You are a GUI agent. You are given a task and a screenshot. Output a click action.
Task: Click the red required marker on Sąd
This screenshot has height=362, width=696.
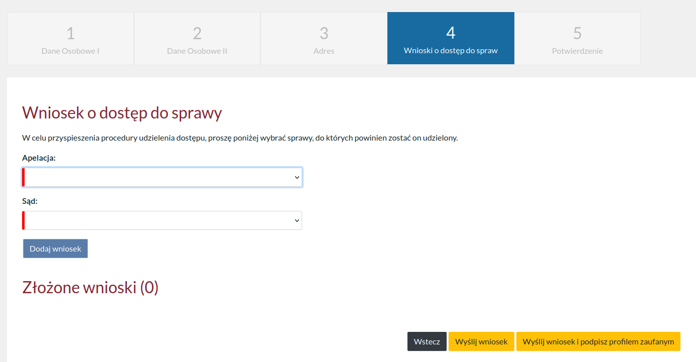pos(24,220)
